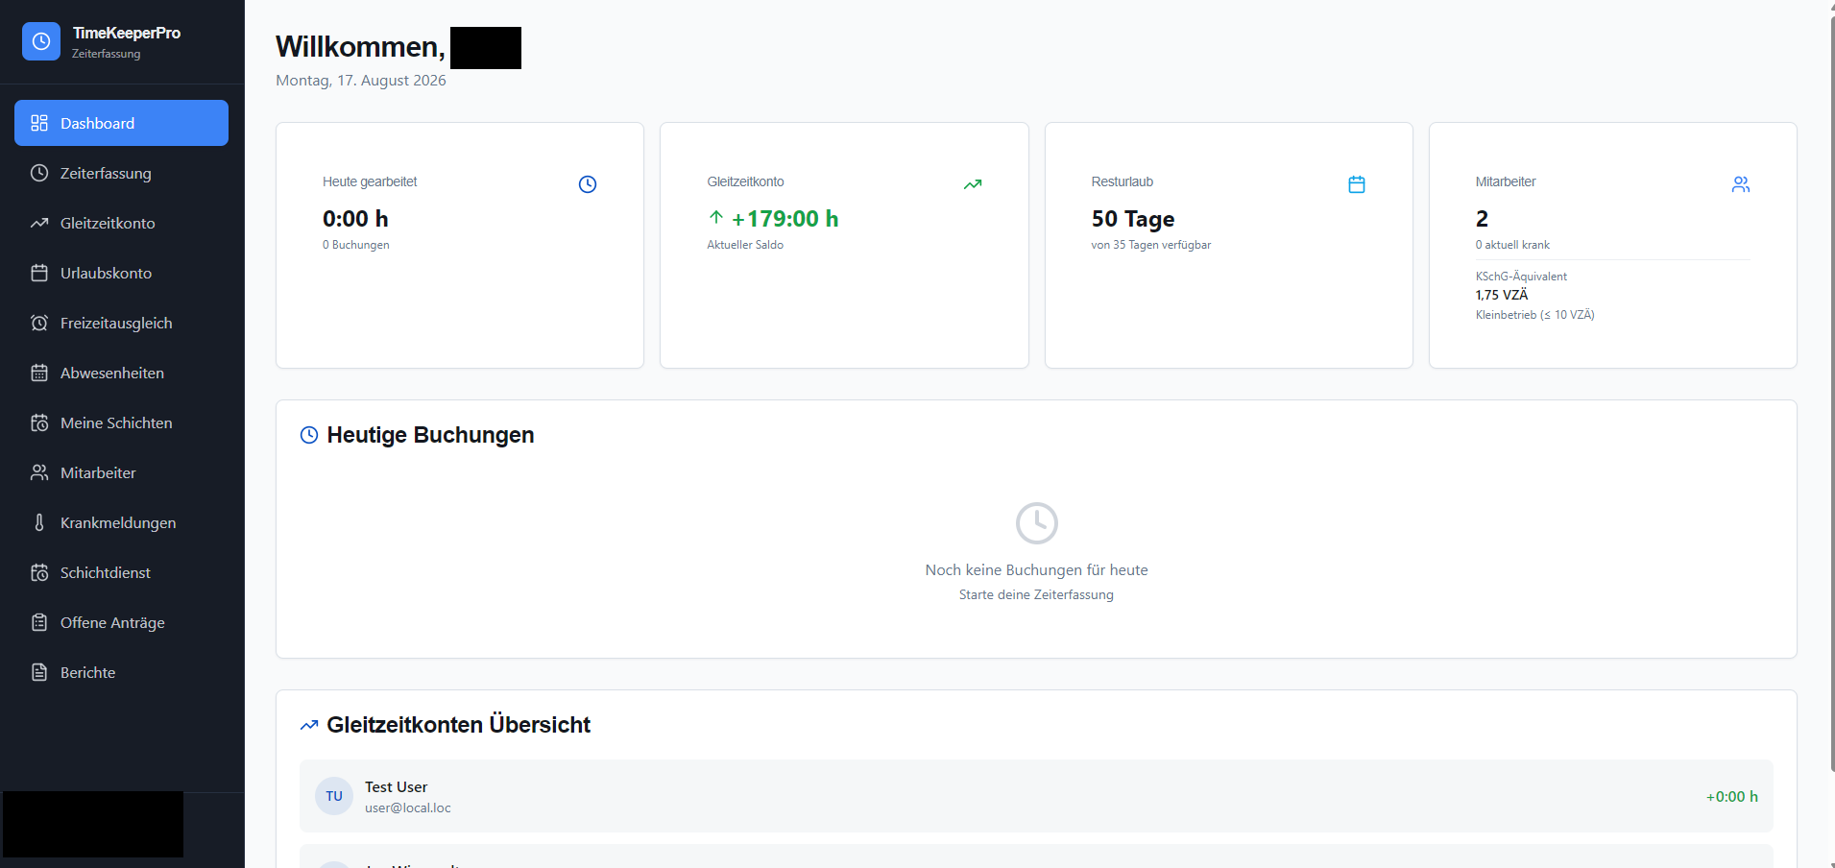Click 'von 35 Tagen verfügbar' text
Viewport: 1835px width, 868px height.
coord(1151,245)
